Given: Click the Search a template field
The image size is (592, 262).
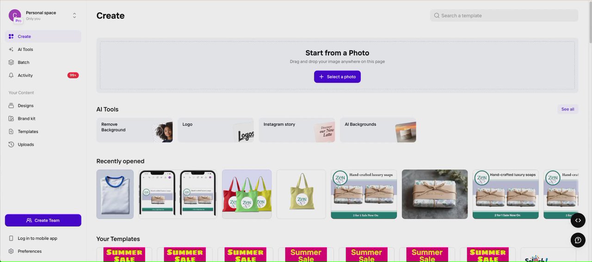Looking at the screenshot, I should 504,16.
